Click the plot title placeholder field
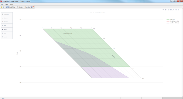 point(97,12)
